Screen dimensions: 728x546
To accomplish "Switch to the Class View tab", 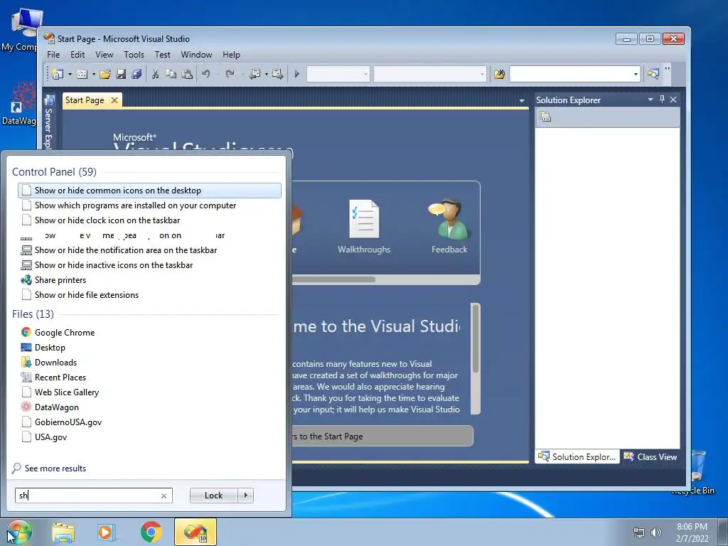I will click(651, 457).
